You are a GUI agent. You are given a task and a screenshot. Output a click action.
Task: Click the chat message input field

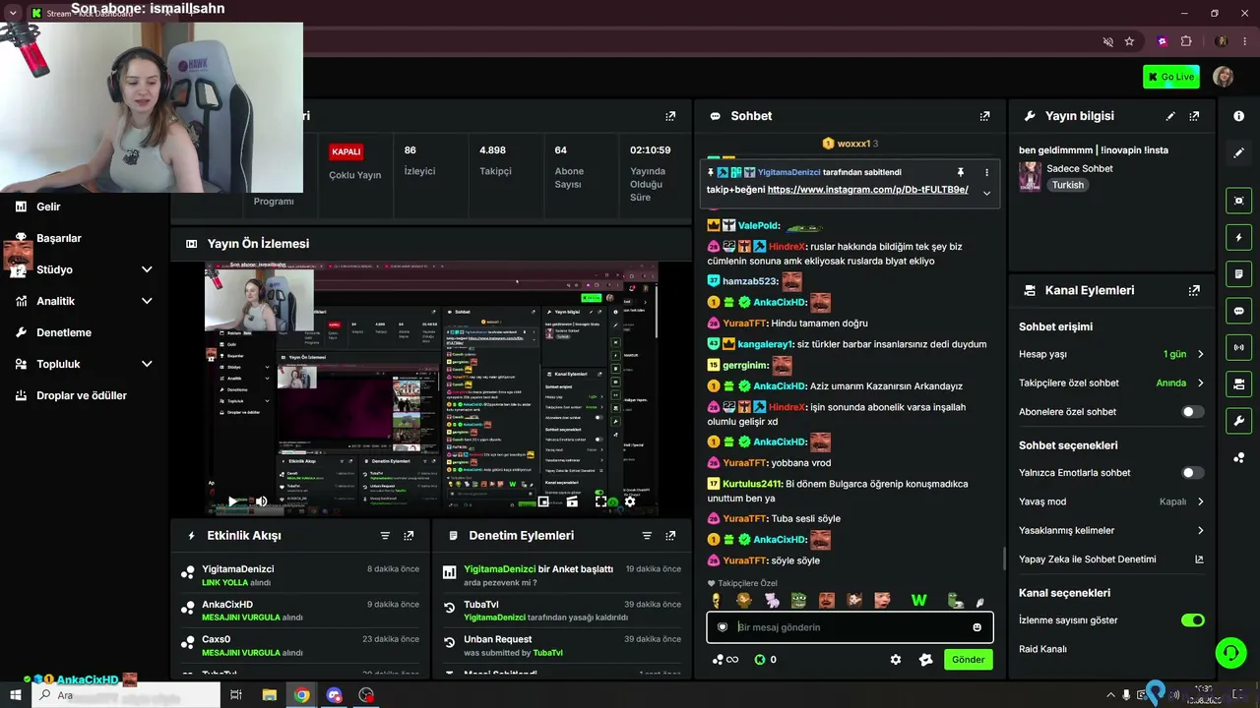(x=850, y=627)
